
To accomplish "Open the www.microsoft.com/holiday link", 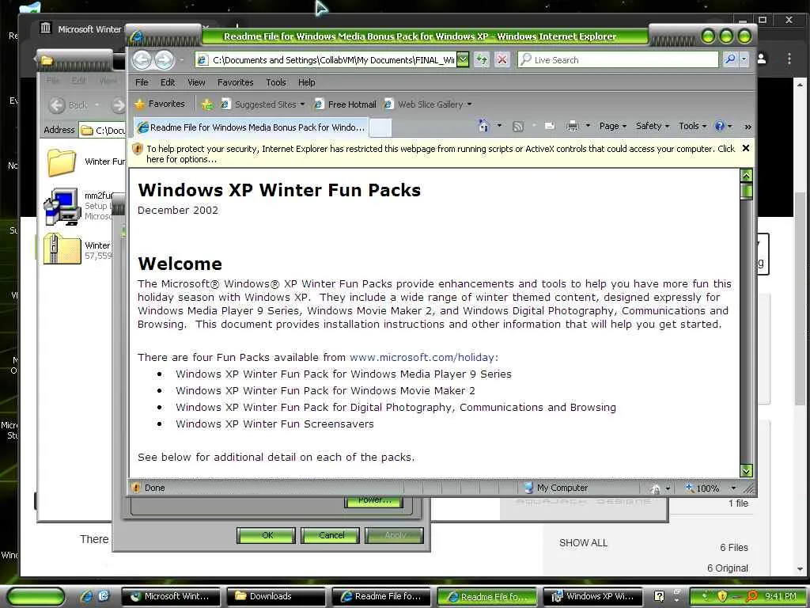I will point(424,357).
